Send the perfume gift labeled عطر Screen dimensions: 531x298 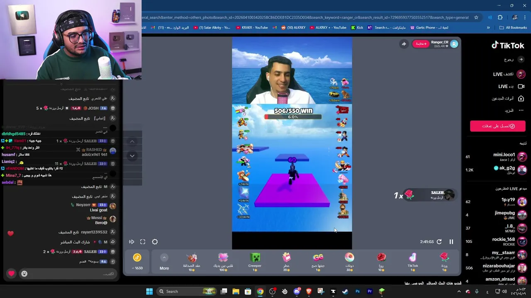point(286,262)
